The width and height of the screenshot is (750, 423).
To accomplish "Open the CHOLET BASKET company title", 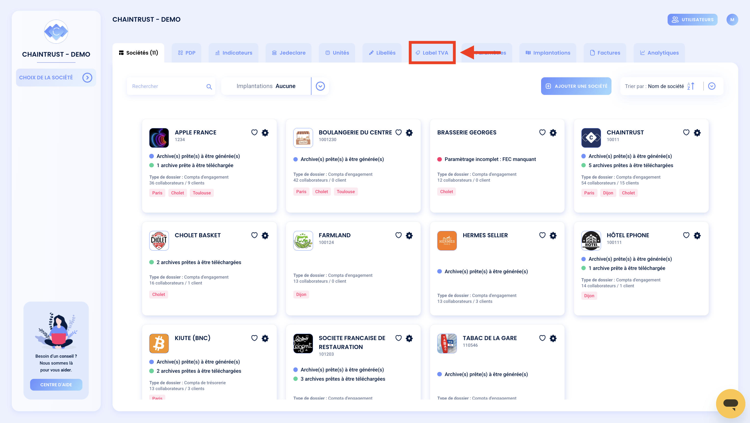I will pyautogui.click(x=198, y=235).
